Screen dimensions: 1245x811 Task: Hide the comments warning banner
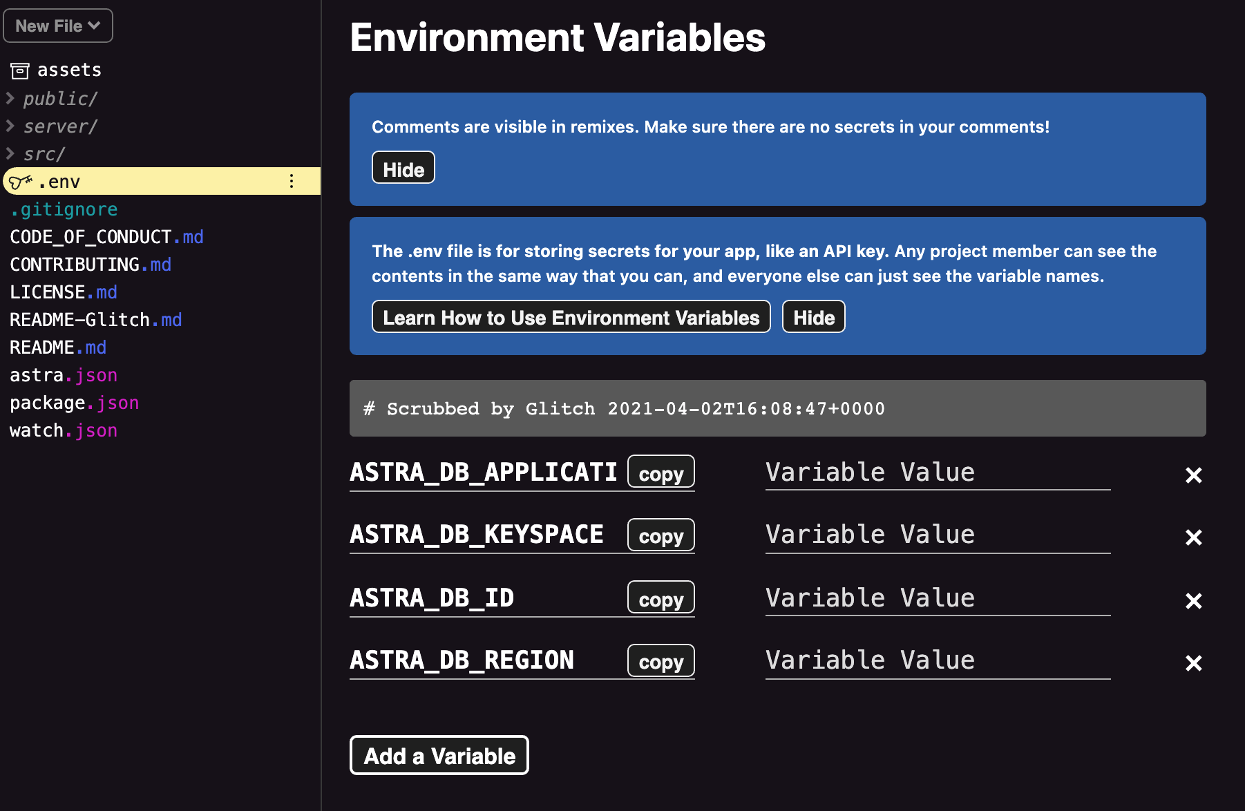click(x=403, y=168)
